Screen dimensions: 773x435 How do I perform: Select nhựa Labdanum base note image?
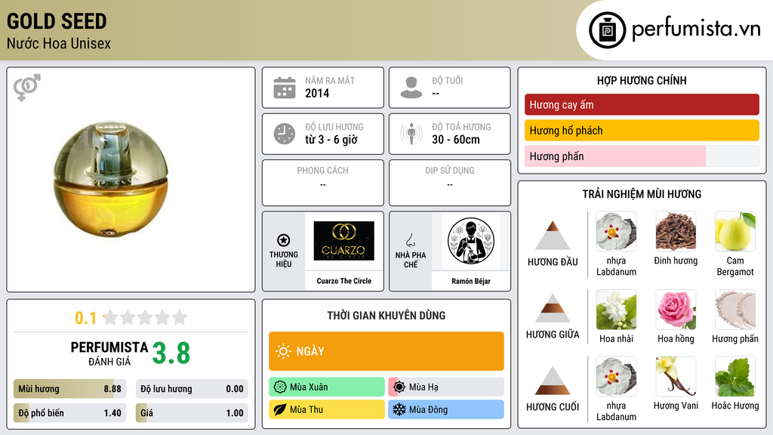pos(616,376)
